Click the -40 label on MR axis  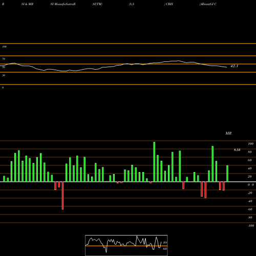point(250,201)
